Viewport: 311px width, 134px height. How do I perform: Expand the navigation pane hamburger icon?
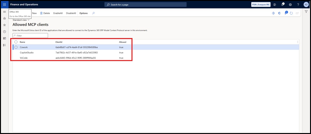pos(4,12)
